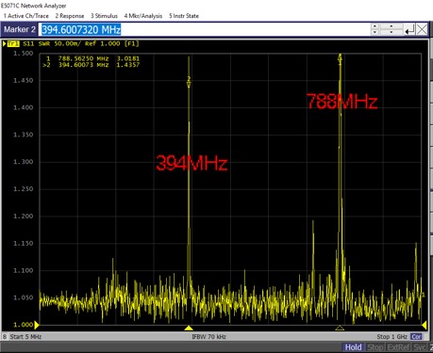Open the 3 Stimulus menu
The width and height of the screenshot is (433, 353).
point(104,16)
